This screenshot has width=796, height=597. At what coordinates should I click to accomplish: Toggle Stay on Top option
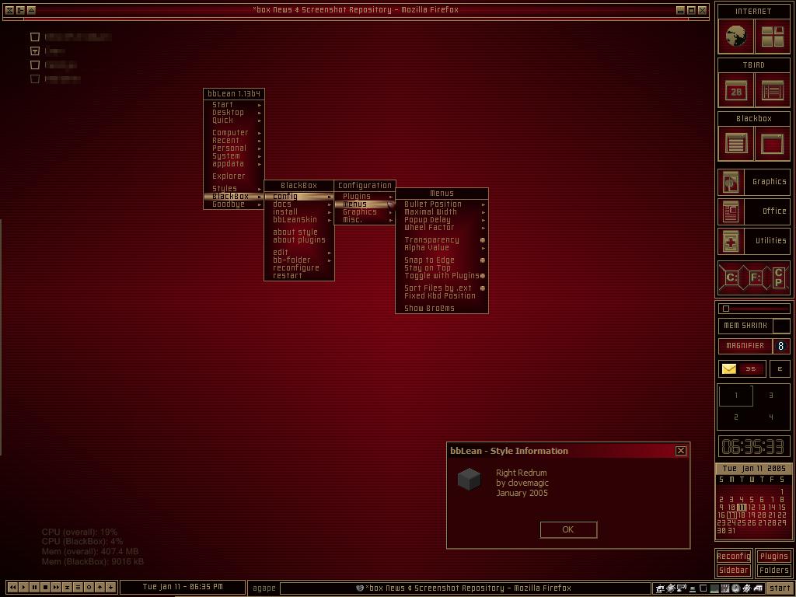coord(442,268)
